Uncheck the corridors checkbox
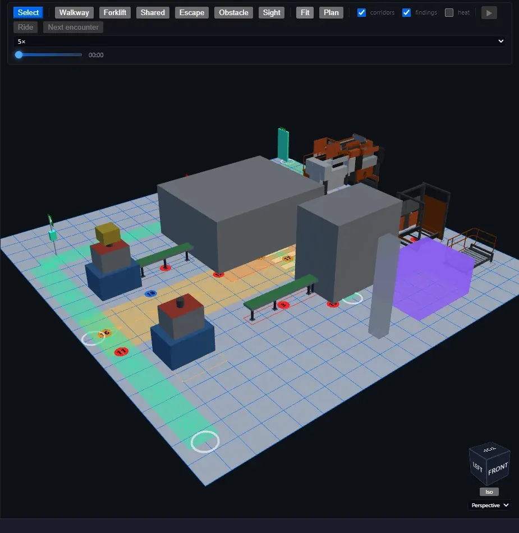Image resolution: width=519 pixels, height=533 pixels. 362,12
